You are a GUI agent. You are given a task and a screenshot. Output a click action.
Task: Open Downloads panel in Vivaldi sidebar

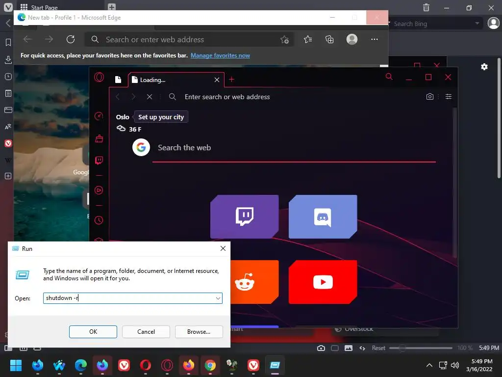(x=8, y=59)
